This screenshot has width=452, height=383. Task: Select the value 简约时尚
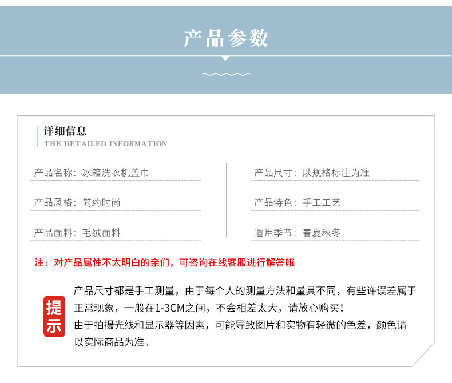(x=101, y=203)
